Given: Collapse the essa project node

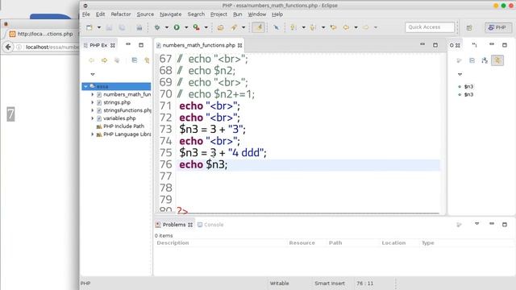Looking at the screenshot, I should pos(85,86).
